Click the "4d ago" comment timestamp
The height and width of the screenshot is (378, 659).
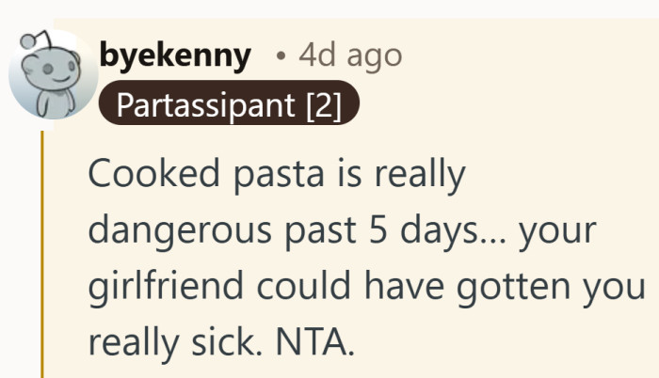[349, 56]
